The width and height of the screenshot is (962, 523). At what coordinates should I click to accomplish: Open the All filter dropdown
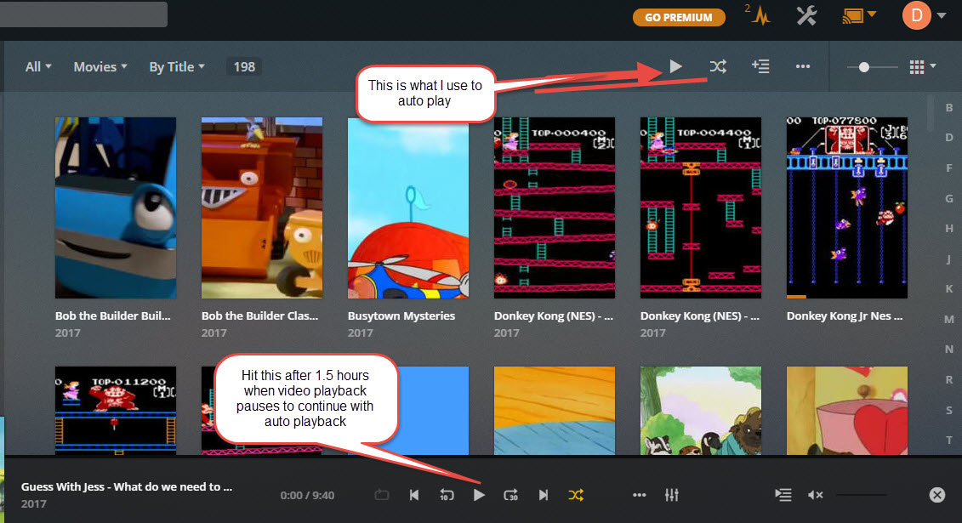[38, 67]
